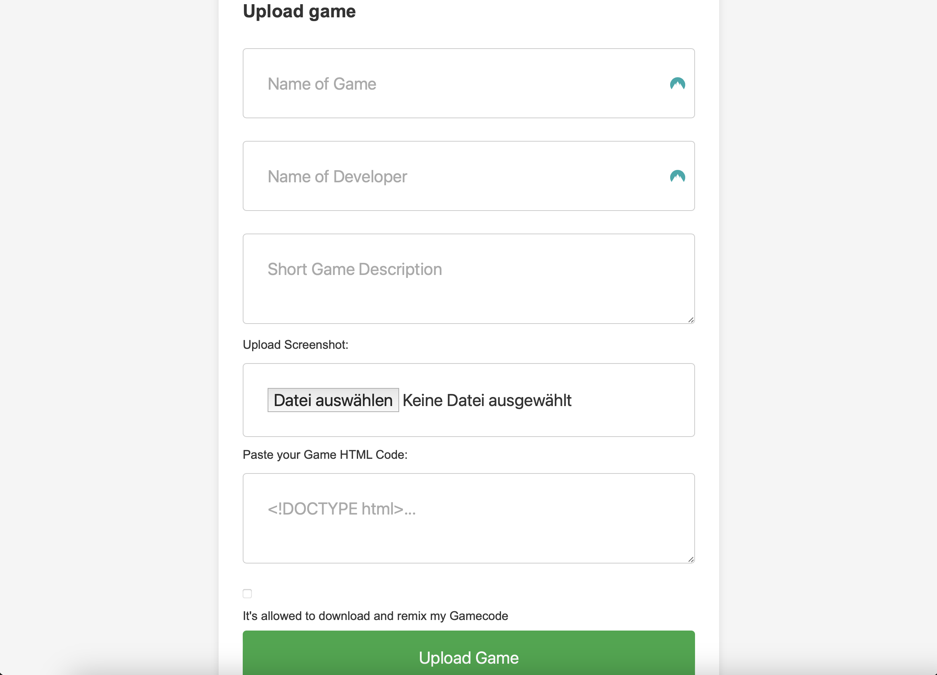Click the Paste your Game HTML Code label
The height and width of the screenshot is (675, 937).
tap(325, 455)
